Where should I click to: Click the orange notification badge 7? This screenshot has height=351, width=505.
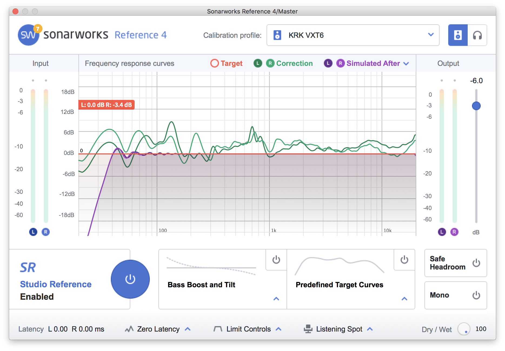[x=38, y=29]
